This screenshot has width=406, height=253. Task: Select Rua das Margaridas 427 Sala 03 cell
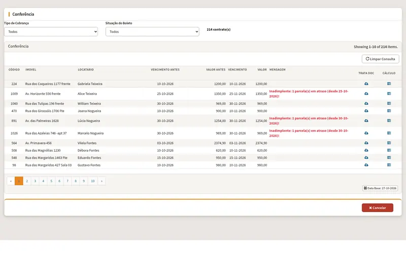pos(48,165)
